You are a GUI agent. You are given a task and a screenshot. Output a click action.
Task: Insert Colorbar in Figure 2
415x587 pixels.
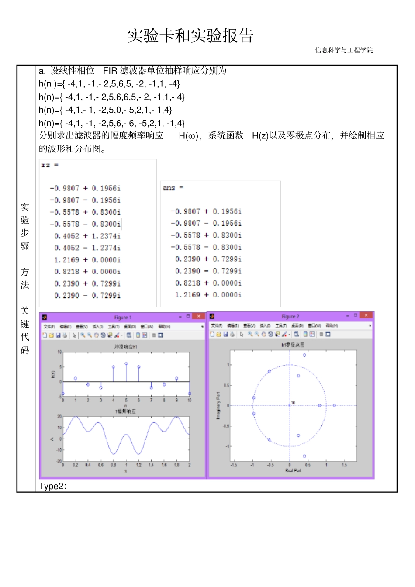[305, 334]
